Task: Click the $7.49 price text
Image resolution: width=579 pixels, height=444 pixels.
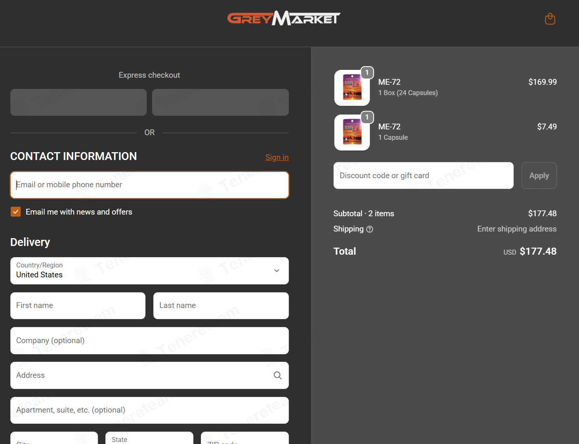Action: [547, 127]
